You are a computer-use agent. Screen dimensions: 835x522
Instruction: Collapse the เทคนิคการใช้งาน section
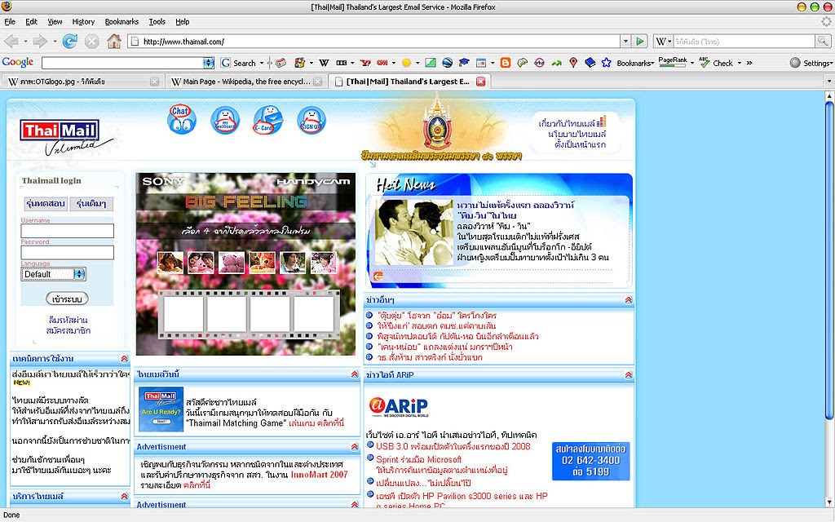pyautogui.click(x=124, y=359)
